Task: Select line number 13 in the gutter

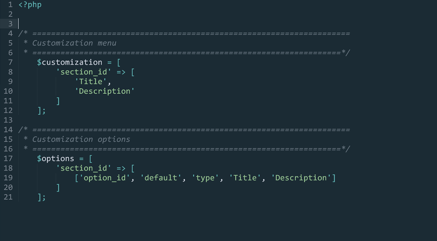Action: (x=8, y=120)
